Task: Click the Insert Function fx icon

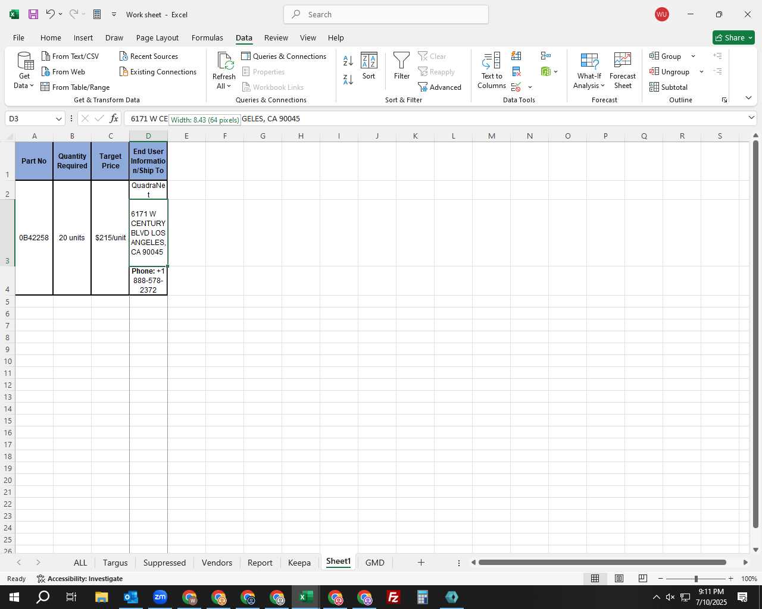Action: (114, 118)
